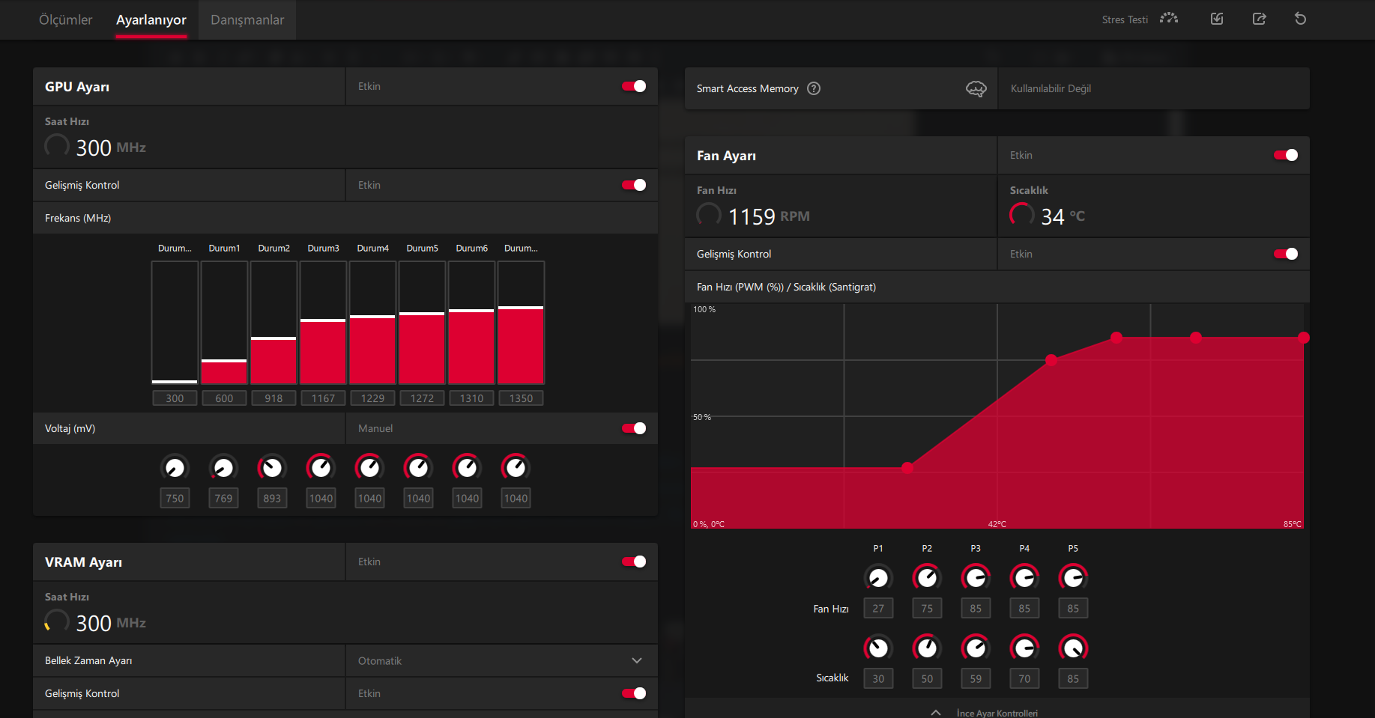Click temperature dial above value 50
1375x718 pixels.
(927, 648)
